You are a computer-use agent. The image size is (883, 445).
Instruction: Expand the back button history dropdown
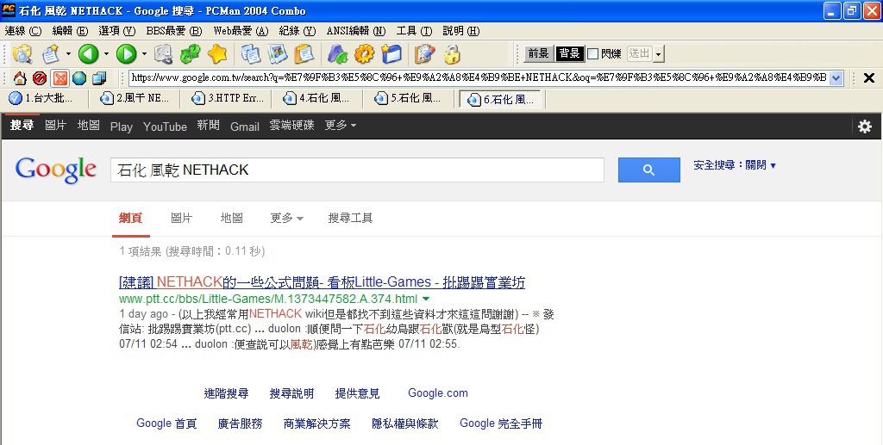(x=106, y=54)
